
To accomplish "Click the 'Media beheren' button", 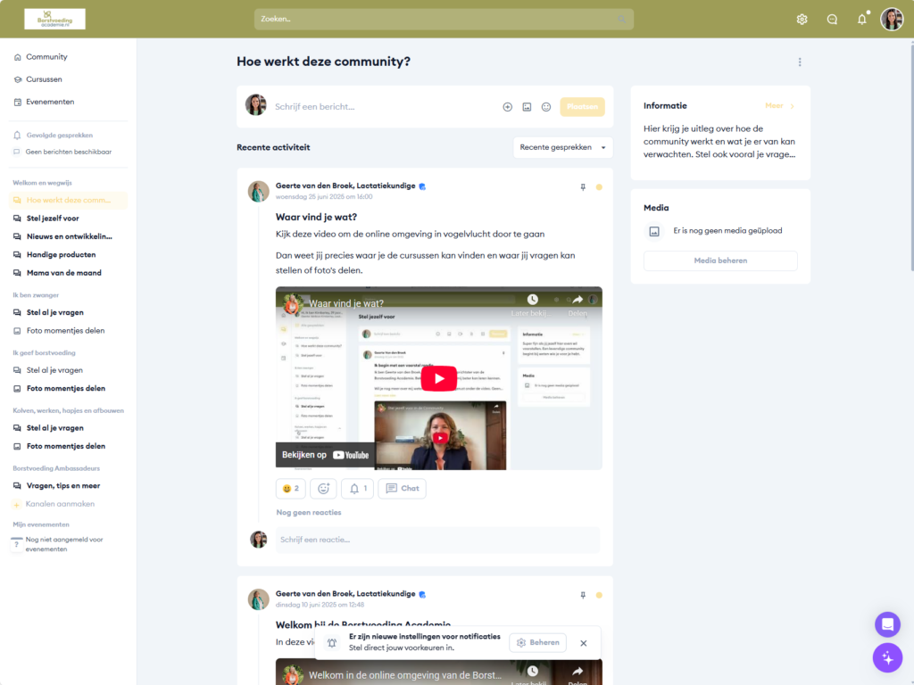I will 720,260.
